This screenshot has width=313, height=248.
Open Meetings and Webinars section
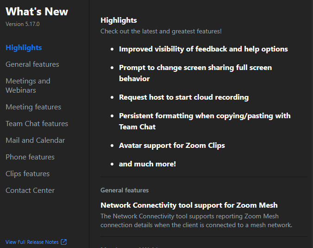pyautogui.click(x=28, y=85)
